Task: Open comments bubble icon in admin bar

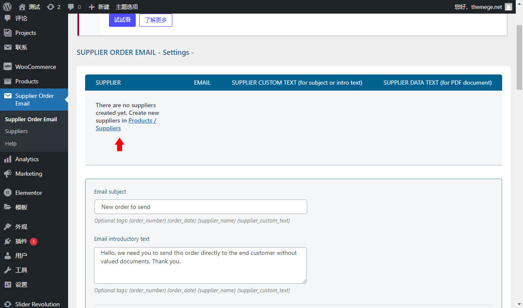Action: [x=71, y=7]
